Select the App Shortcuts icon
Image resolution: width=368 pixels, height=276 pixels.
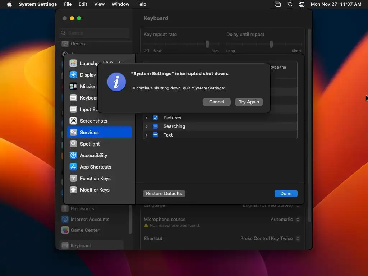[x=73, y=167]
